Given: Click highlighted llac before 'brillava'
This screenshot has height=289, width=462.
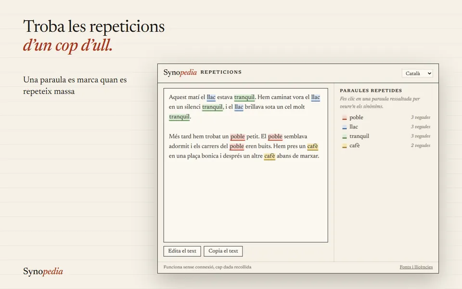Looking at the screenshot, I should [x=239, y=107].
